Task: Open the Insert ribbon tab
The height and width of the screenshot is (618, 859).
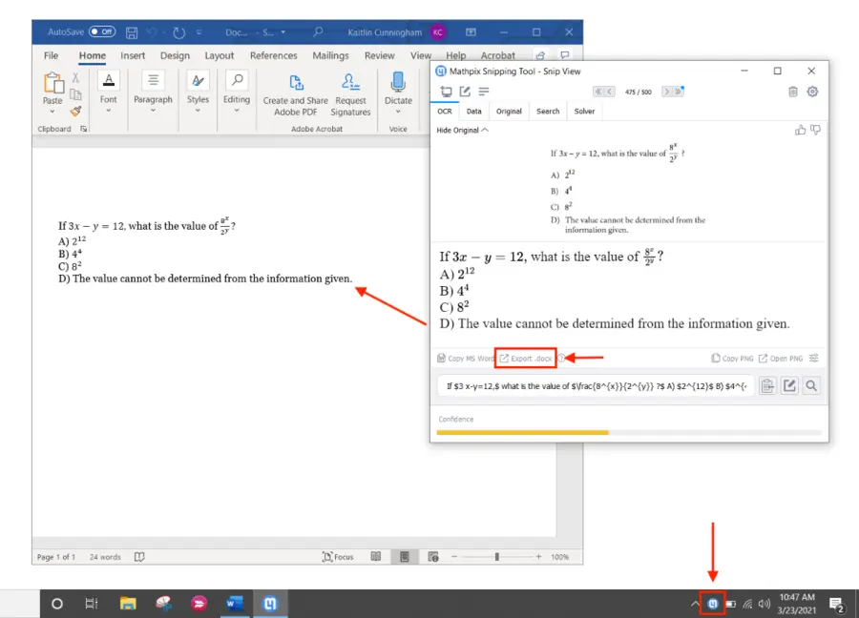Action: 133,55
